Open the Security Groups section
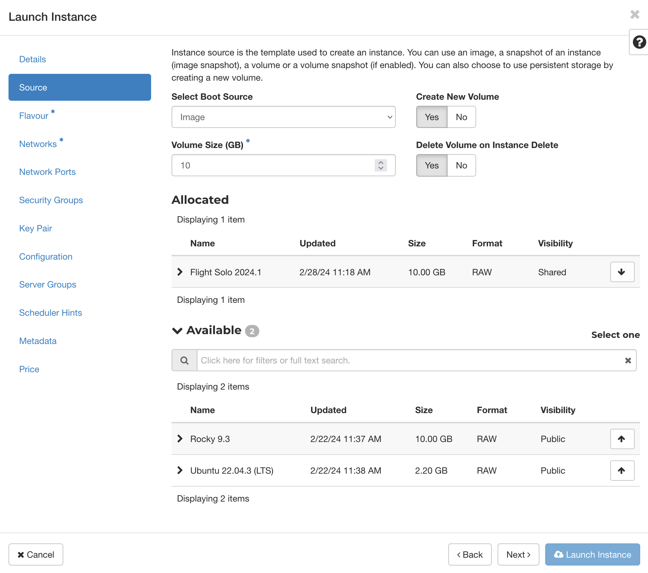This screenshot has width=648, height=573. click(x=51, y=200)
